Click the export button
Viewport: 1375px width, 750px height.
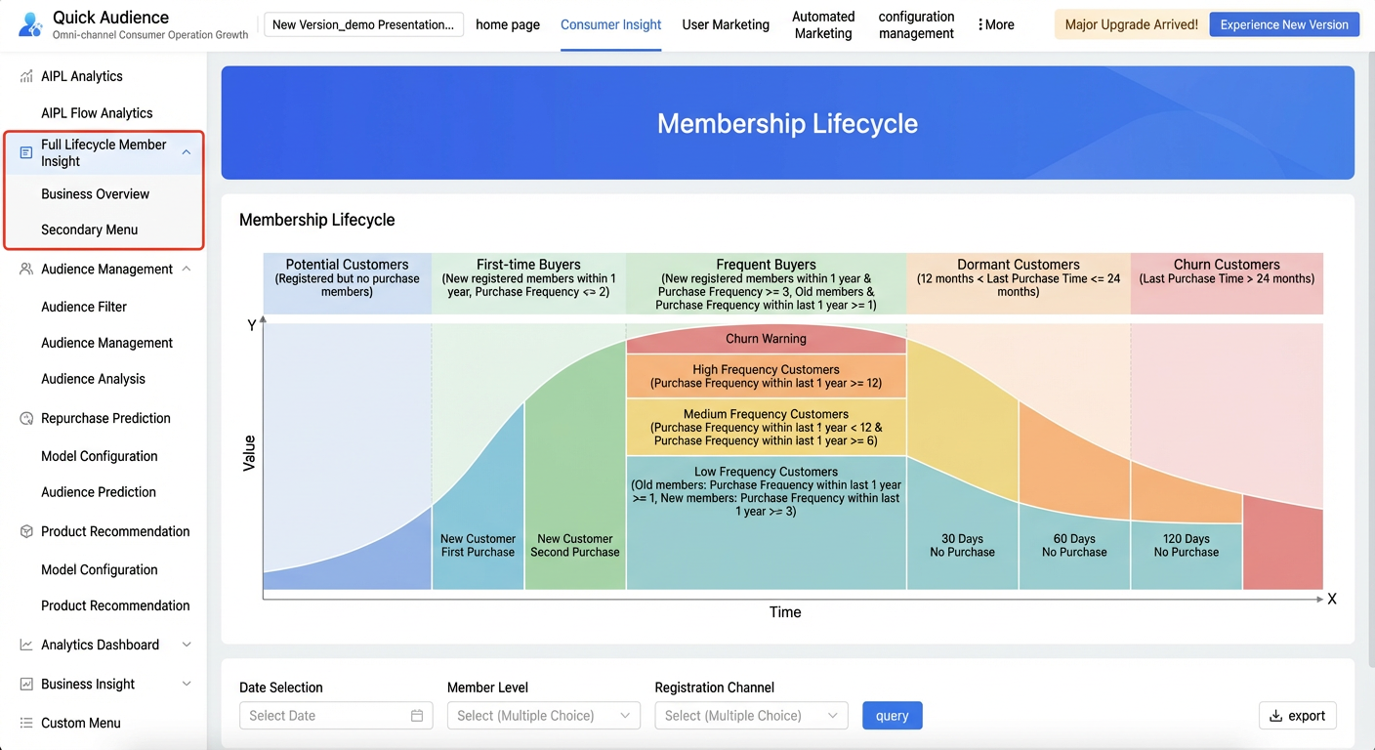1298,716
